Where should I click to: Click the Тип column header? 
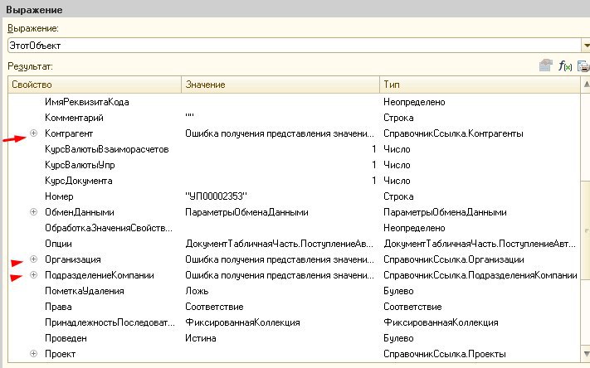480,85
